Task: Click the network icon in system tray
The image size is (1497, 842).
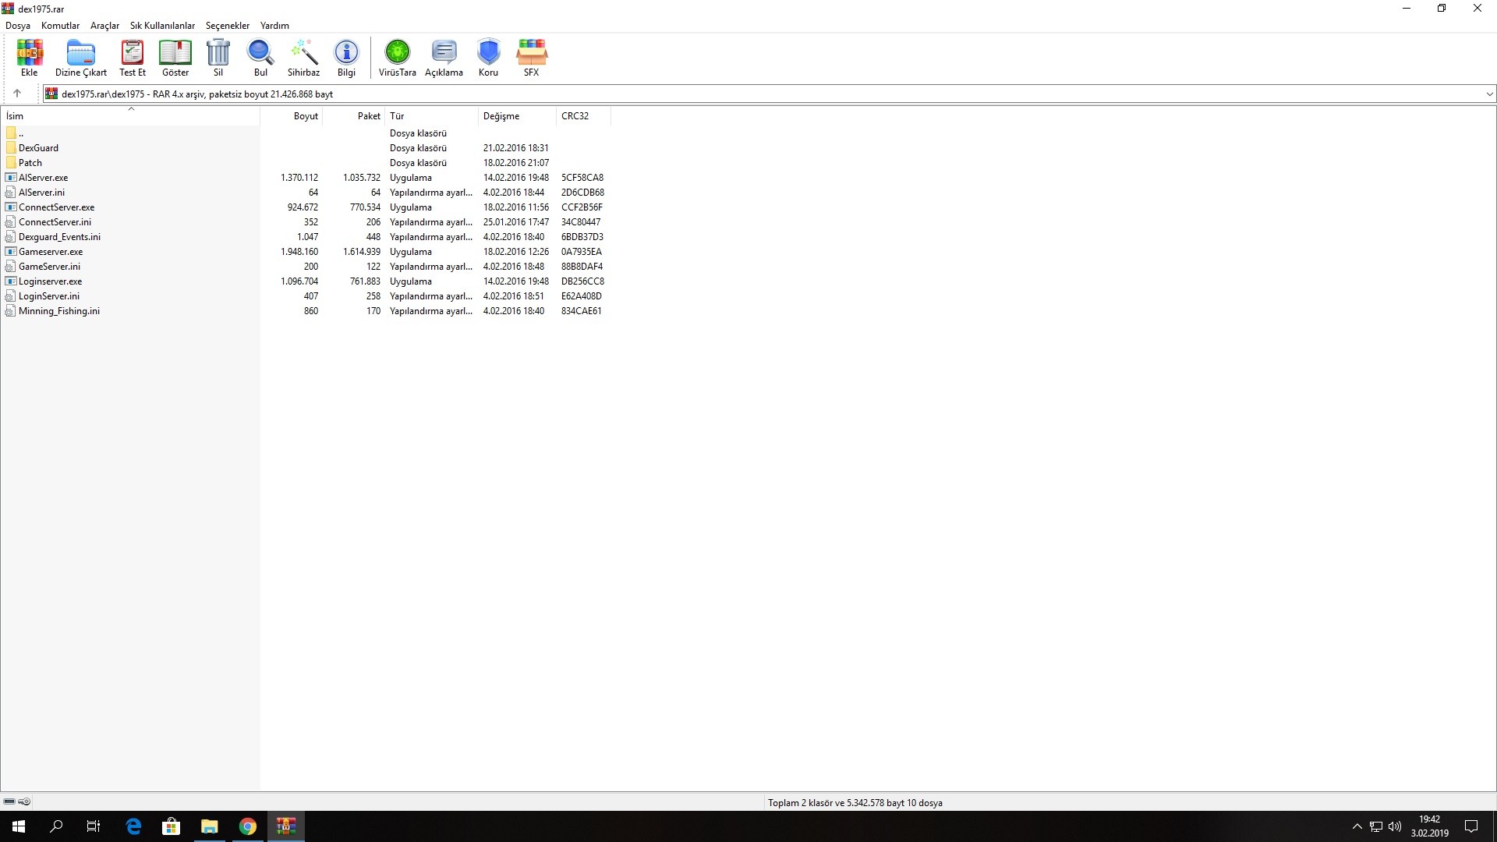Action: point(1376,826)
